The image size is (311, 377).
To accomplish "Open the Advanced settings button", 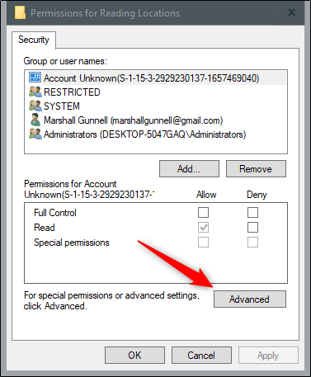I will pyautogui.click(x=250, y=299).
